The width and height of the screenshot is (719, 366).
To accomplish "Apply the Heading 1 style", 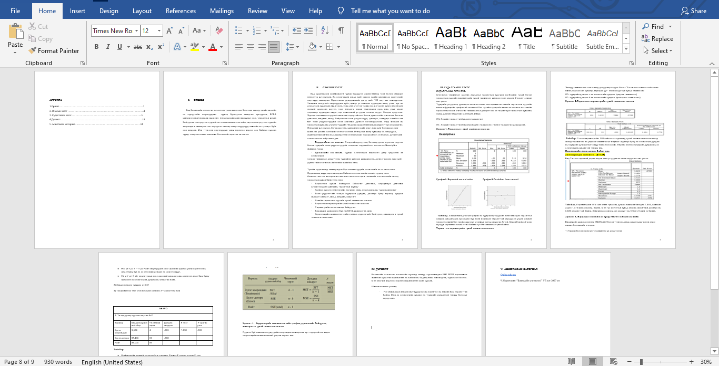I will pos(451,37).
